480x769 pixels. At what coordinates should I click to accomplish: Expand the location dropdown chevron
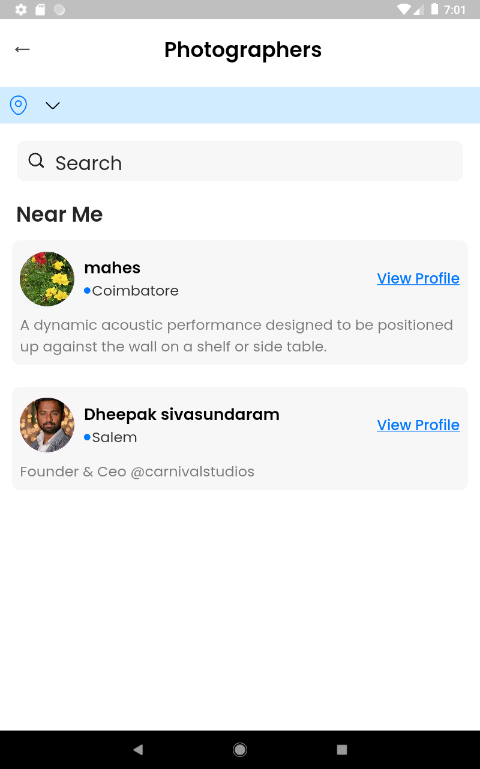(53, 106)
